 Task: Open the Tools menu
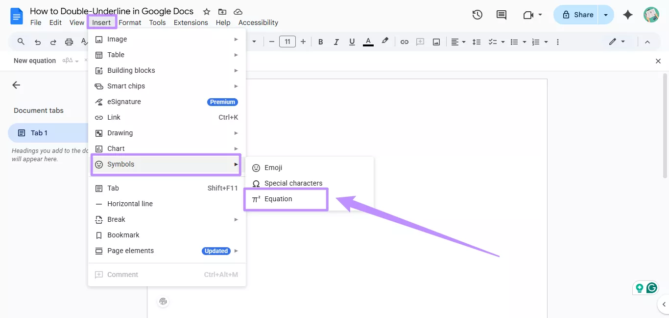click(158, 22)
